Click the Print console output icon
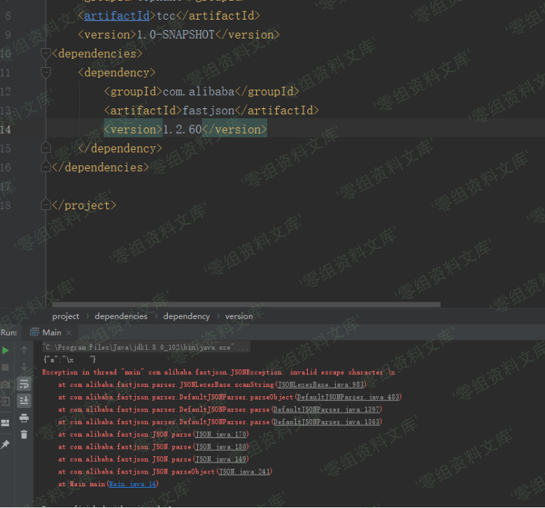 [x=24, y=418]
